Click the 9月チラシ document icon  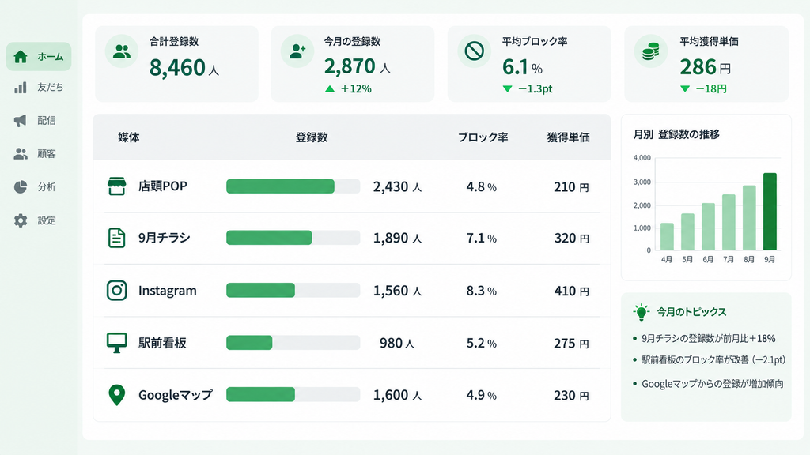click(x=117, y=238)
